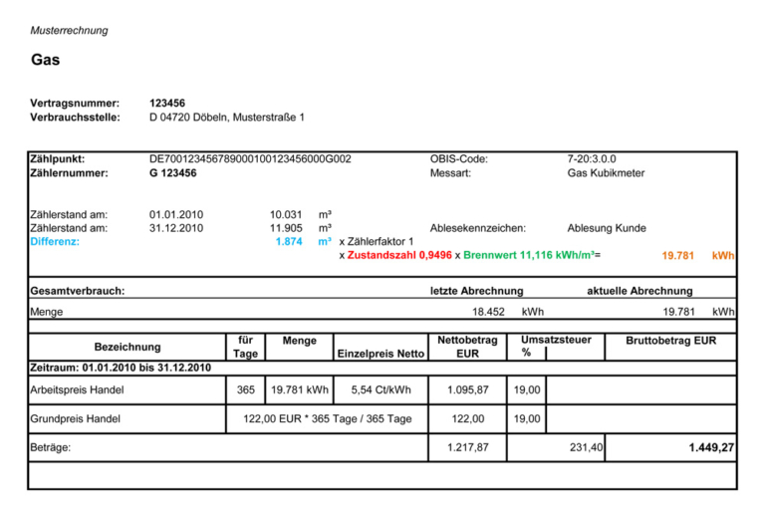Image resolution: width=765 pixels, height=514 pixels.
Task: Click the Döbeln Musterstraße address
Action: point(227,117)
